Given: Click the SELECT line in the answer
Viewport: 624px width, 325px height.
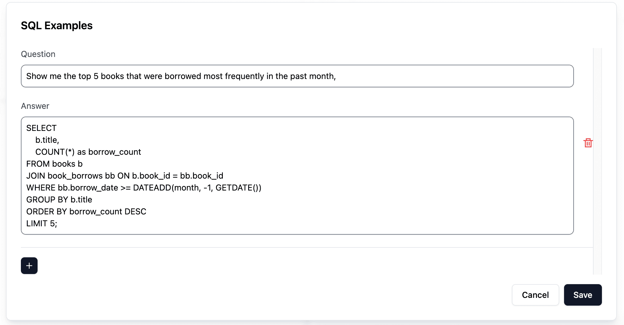Looking at the screenshot, I should [x=41, y=128].
